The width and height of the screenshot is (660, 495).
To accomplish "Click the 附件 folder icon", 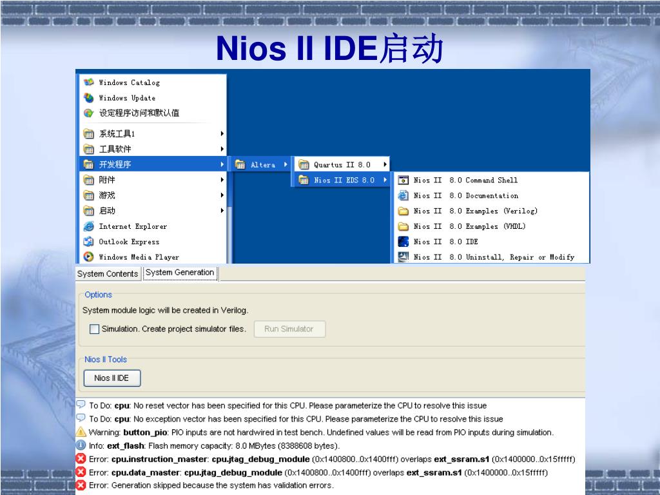I will click(x=88, y=180).
